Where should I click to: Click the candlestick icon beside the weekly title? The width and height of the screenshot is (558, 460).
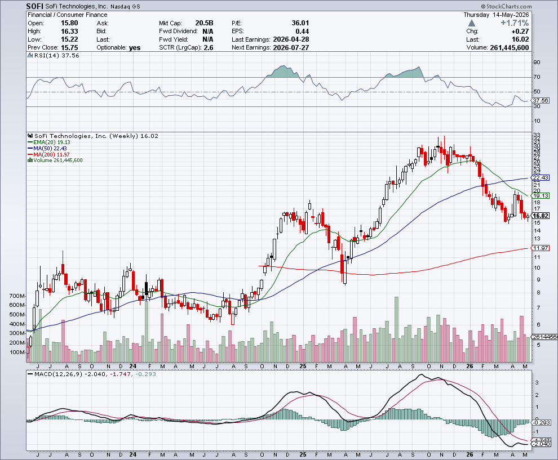tap(30, 136)
